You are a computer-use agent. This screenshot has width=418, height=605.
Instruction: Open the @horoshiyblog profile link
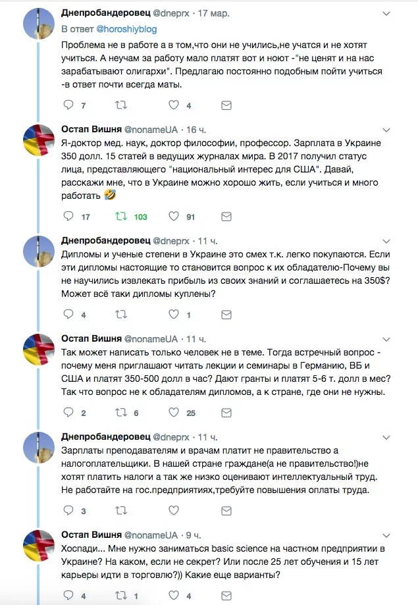pyautogui.click(x=126, y=29)
